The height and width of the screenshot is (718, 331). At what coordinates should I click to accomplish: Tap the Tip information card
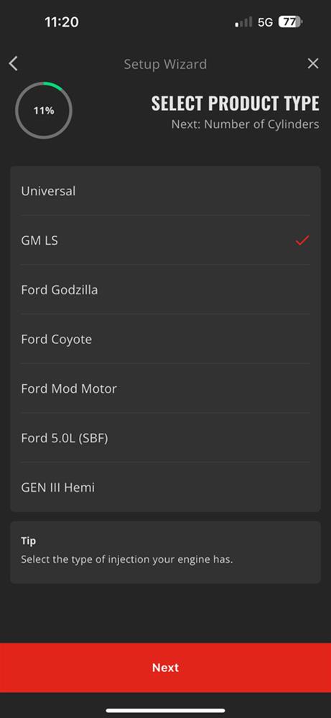point(165,551)
